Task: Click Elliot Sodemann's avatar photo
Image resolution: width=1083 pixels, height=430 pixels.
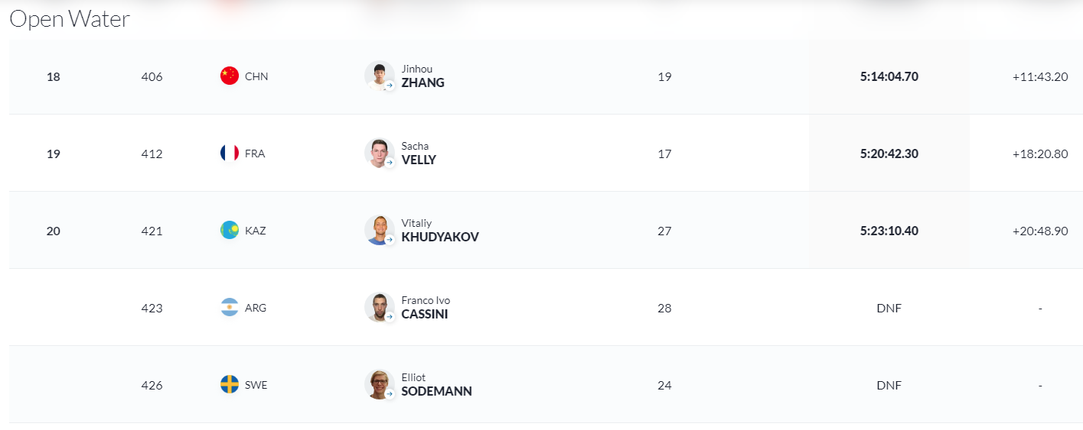Action: click(380, 384)
